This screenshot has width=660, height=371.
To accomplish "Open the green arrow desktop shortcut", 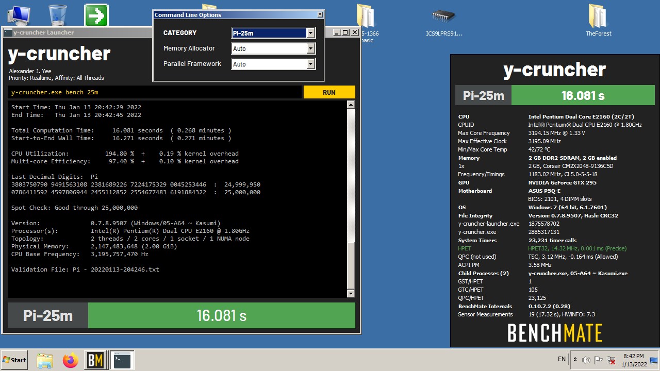I will 96,15.
